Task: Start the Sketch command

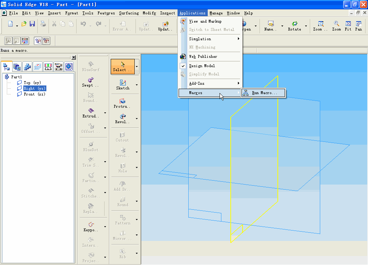Action: [123, 85]
